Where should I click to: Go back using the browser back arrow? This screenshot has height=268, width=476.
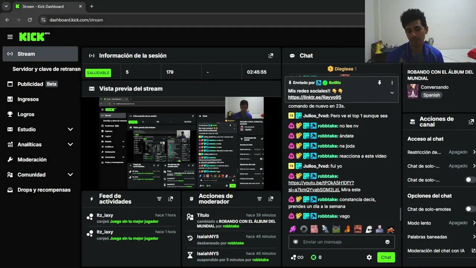pyautogui.click(x=7, y=20)
